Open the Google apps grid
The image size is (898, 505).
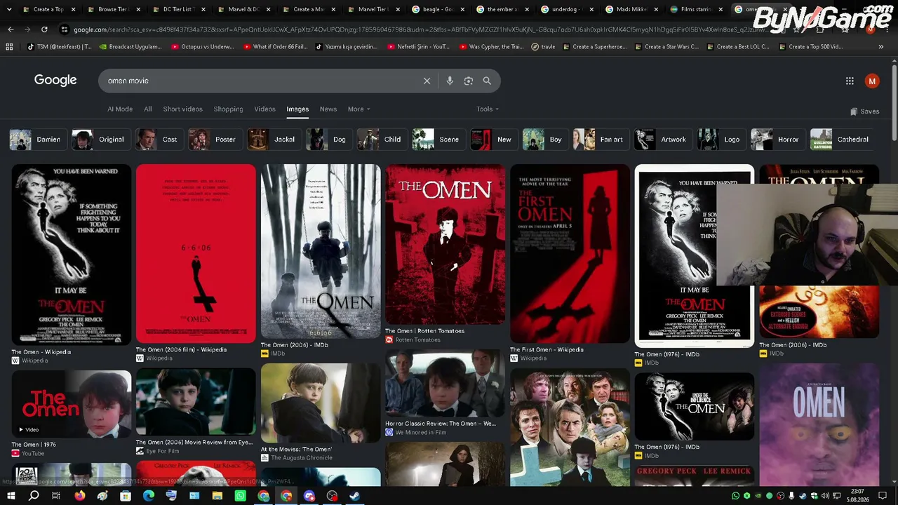[x=850, y=81]
